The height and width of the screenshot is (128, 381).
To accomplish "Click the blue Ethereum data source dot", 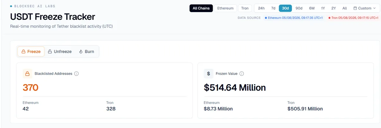I will coord(266,18).
